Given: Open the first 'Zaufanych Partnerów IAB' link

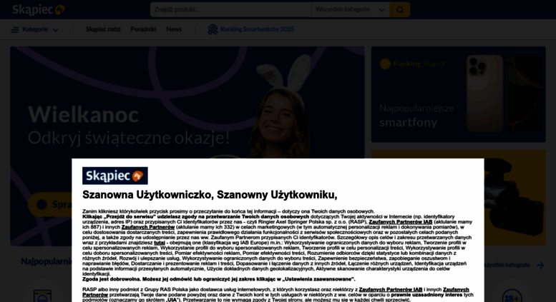Looking at the screenshot, I should 400,222.
